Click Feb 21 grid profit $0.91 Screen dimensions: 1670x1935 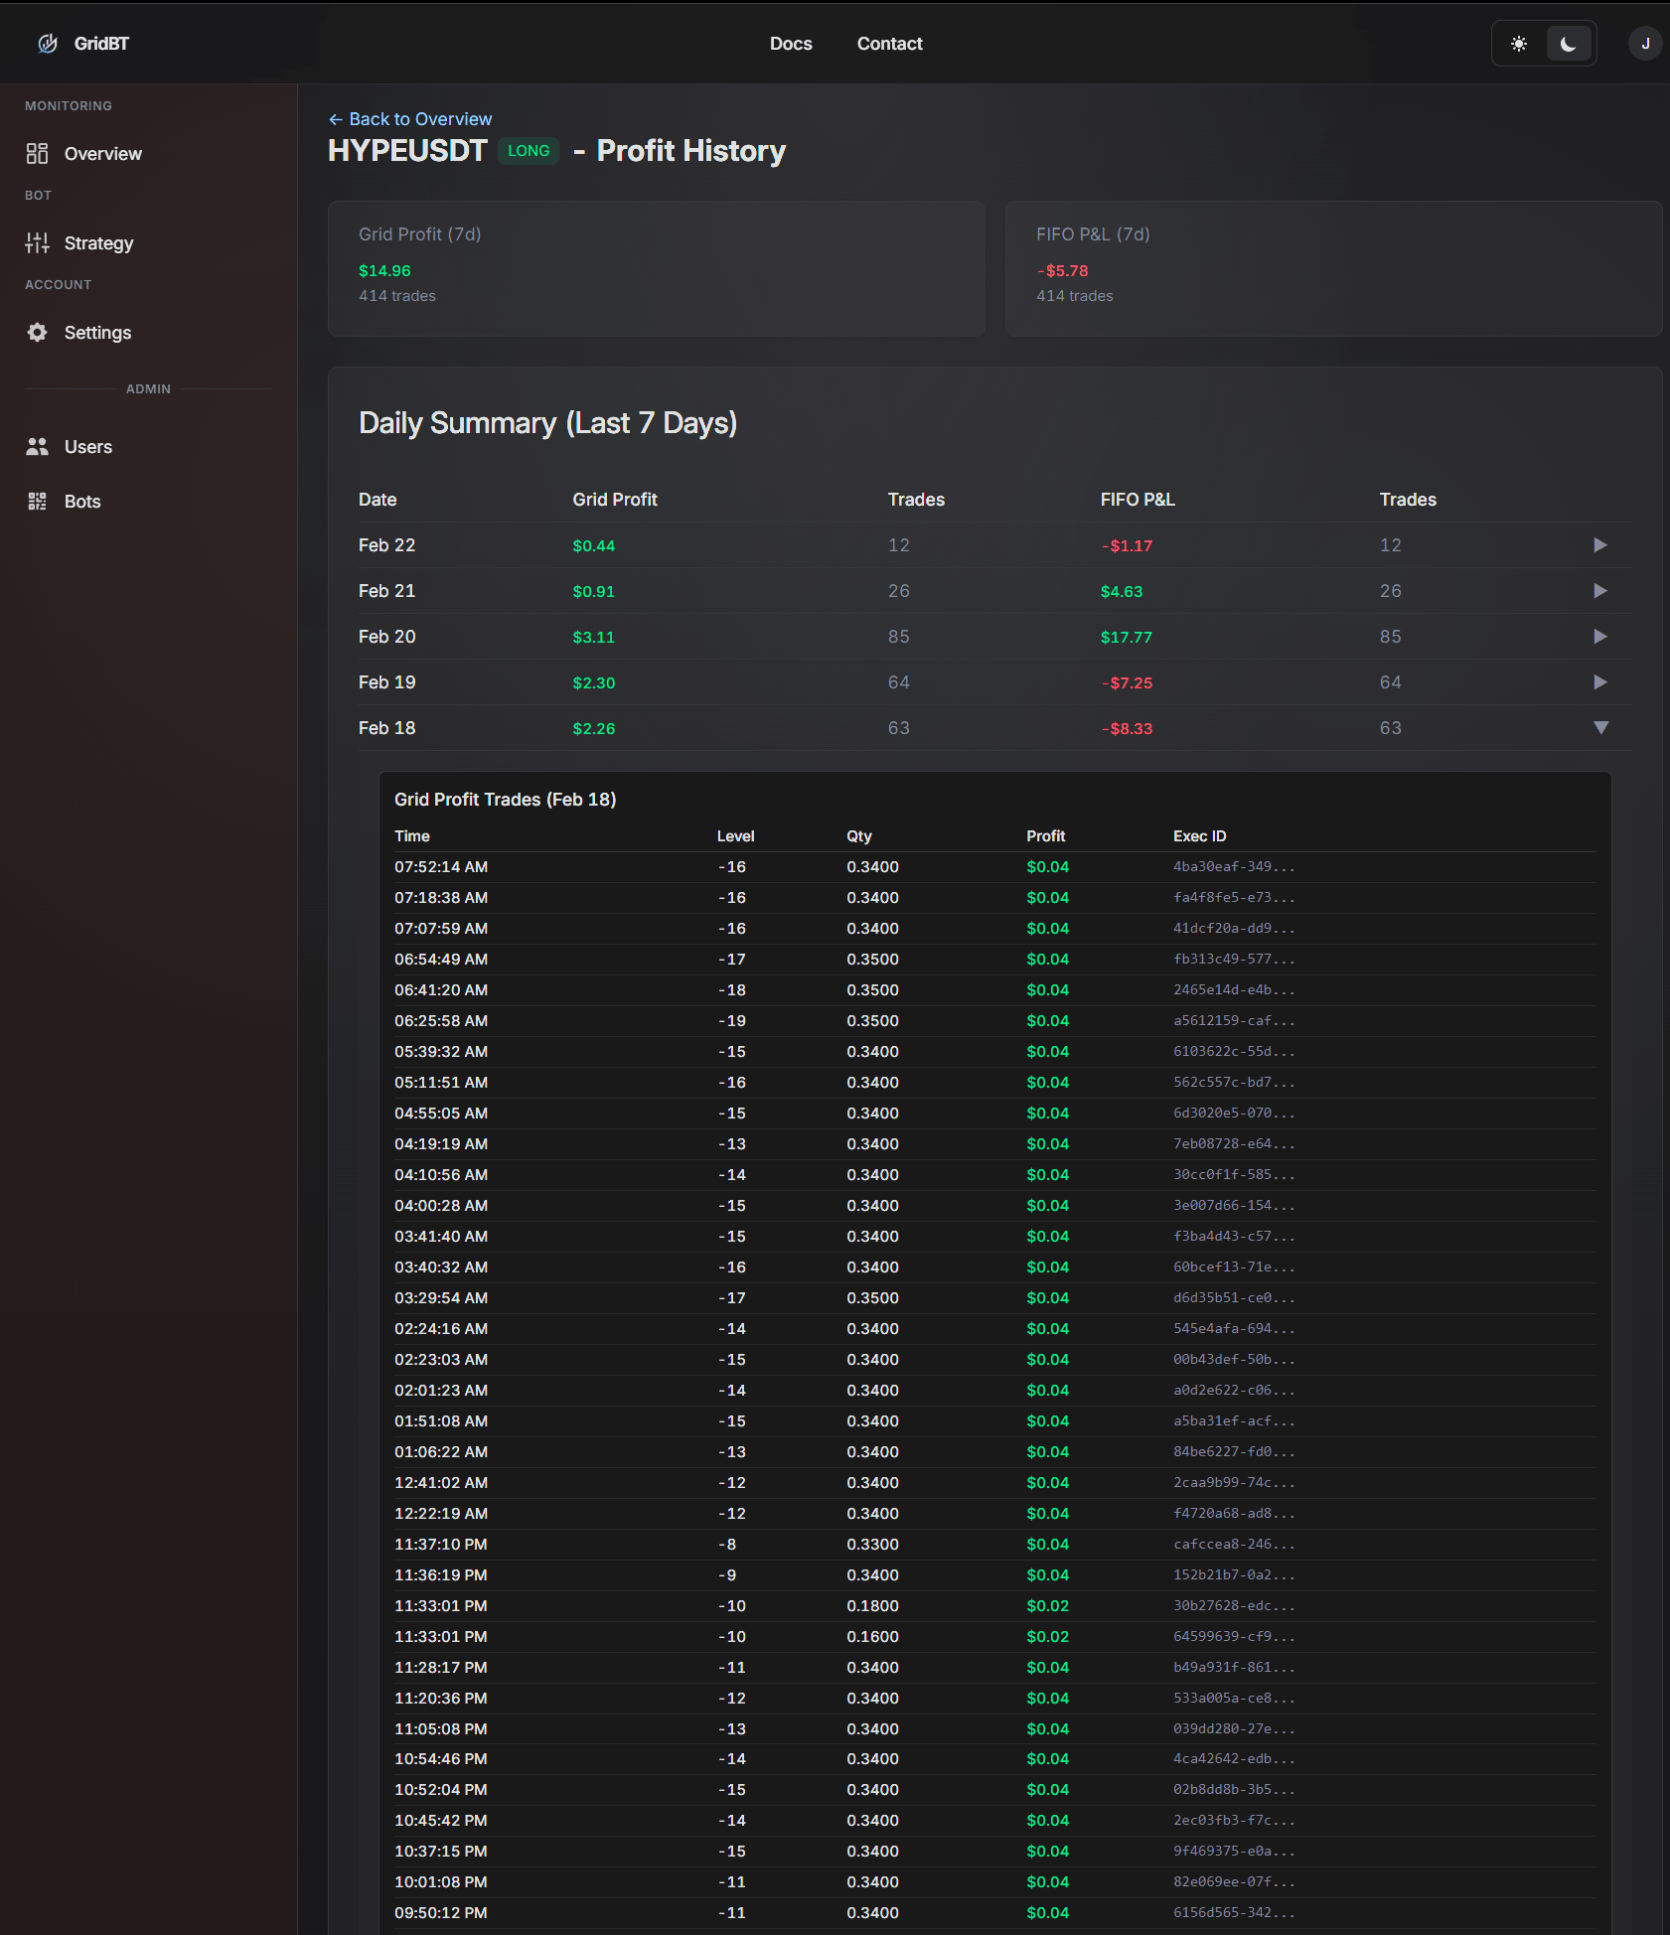click(593, 591)
